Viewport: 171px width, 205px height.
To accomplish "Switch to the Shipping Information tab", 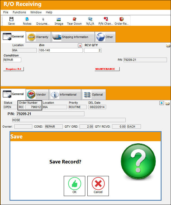I will tap(73, 37).
